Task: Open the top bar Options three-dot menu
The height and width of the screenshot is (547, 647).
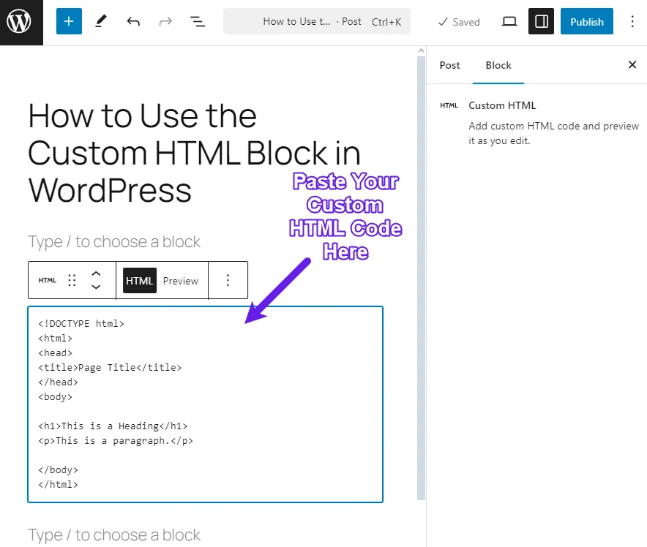Action: (632, 21)
